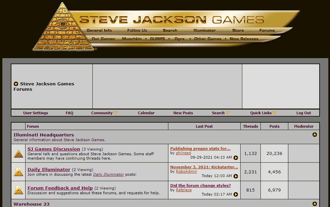The height and width of the screenshot is (207, 330).
Task: Open the Search dropdown in forum navbar
Action: [220, 113]
